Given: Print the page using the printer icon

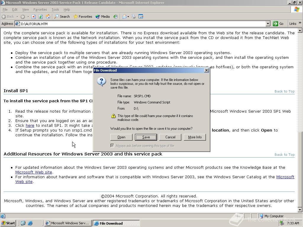Looking at the screenshot, I should pyautogui.click(x=133, y=17).
